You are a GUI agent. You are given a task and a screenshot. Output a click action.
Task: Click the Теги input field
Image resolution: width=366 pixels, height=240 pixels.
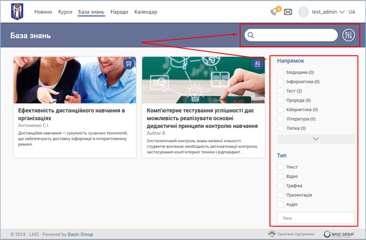[316, 218]
